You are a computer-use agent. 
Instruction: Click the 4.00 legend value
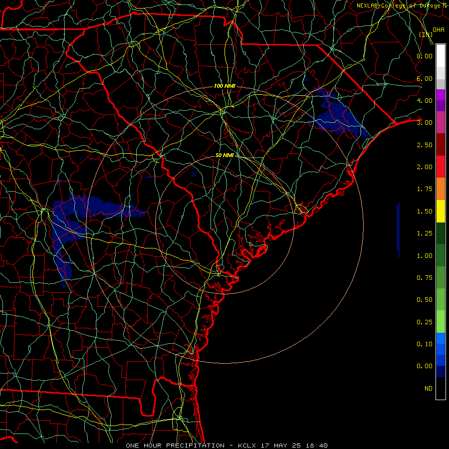(424, 100)
